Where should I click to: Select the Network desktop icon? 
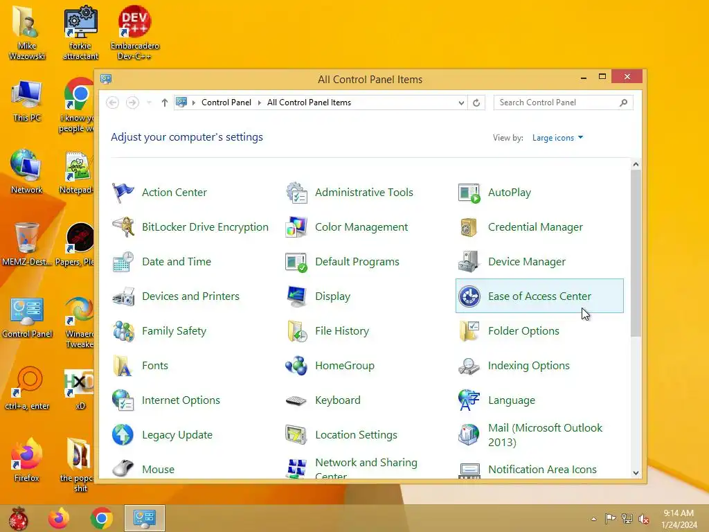tap(27, 172)
